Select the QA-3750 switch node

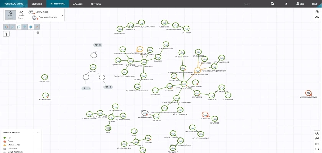(144, 62)
